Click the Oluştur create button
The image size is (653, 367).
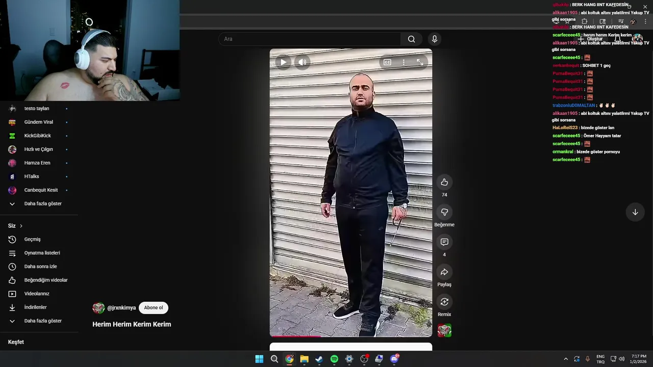point(590,39)
